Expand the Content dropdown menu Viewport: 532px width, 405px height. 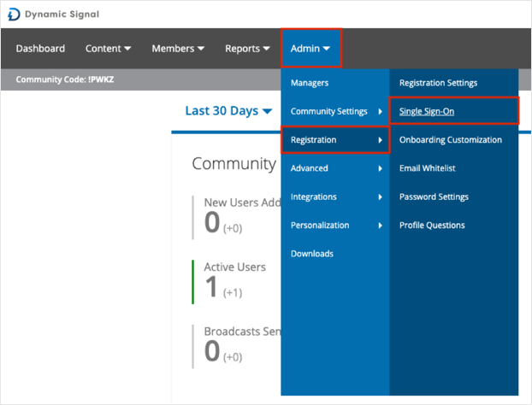(109, 49)
